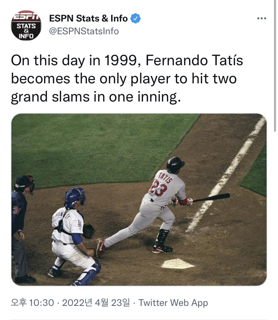Click the scrollbar track below the thumb
278x320 pixels.
point(275,225)
